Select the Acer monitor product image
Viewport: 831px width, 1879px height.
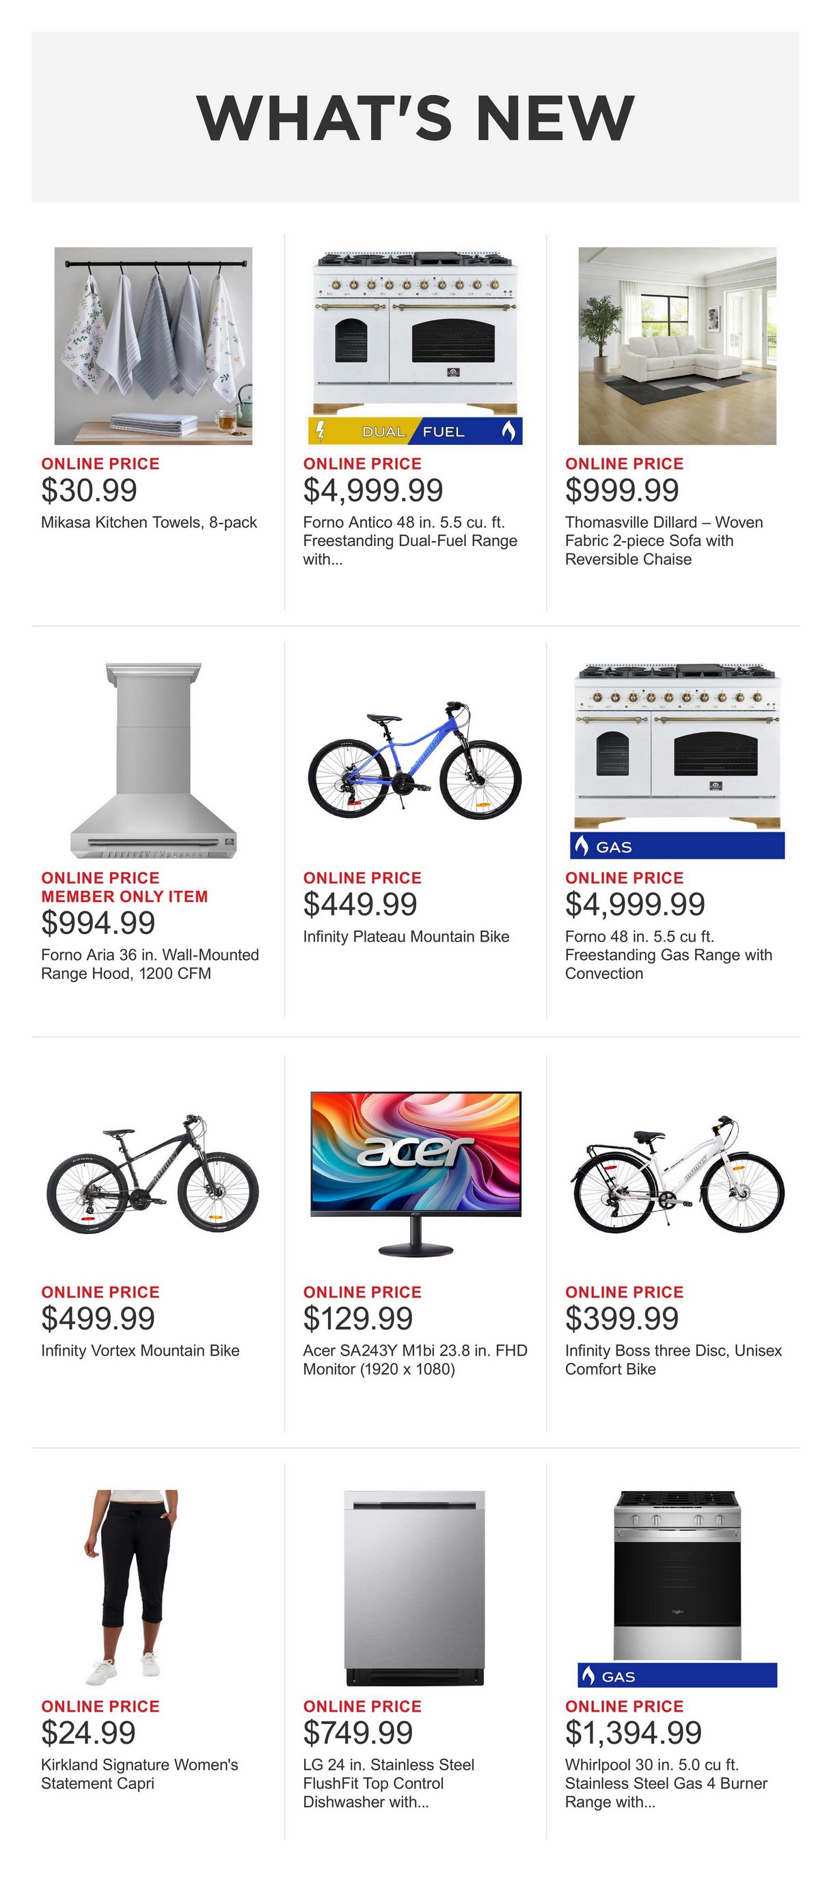(x=415, y=1175)
